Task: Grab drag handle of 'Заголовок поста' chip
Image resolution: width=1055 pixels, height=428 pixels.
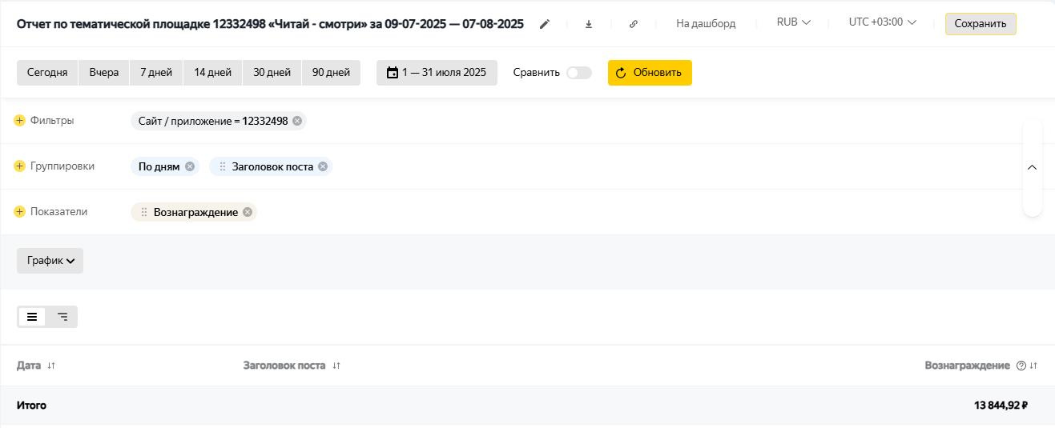Action: [223, 166]
